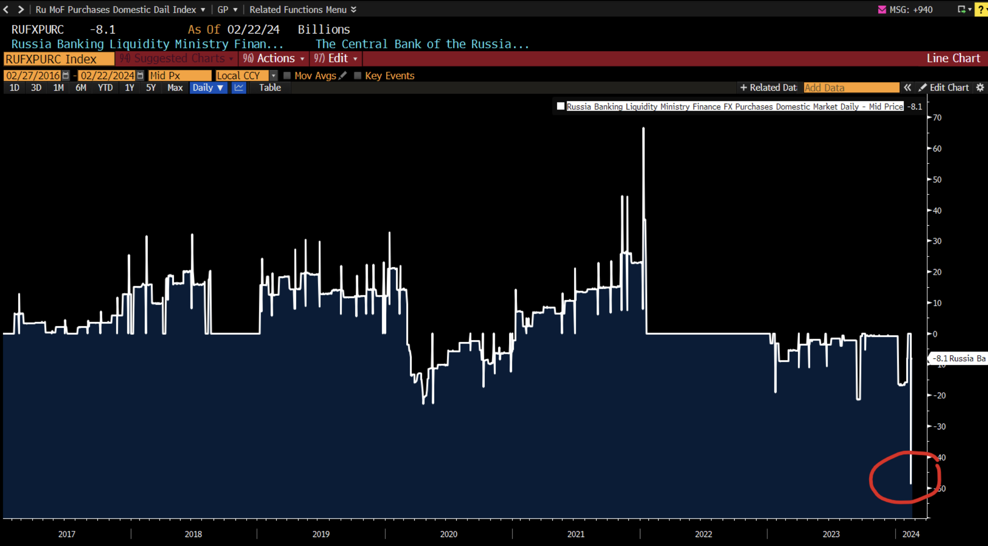This screenshot has height=546, width=988.
Task: Toggle the series legend checkbox
Action: [560, 106]
